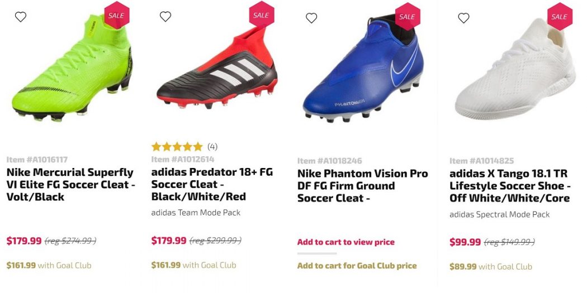The image size is (587, 293).
Task: Toggle wishlist heart for adidas X Tango
Action: [463, 18]
